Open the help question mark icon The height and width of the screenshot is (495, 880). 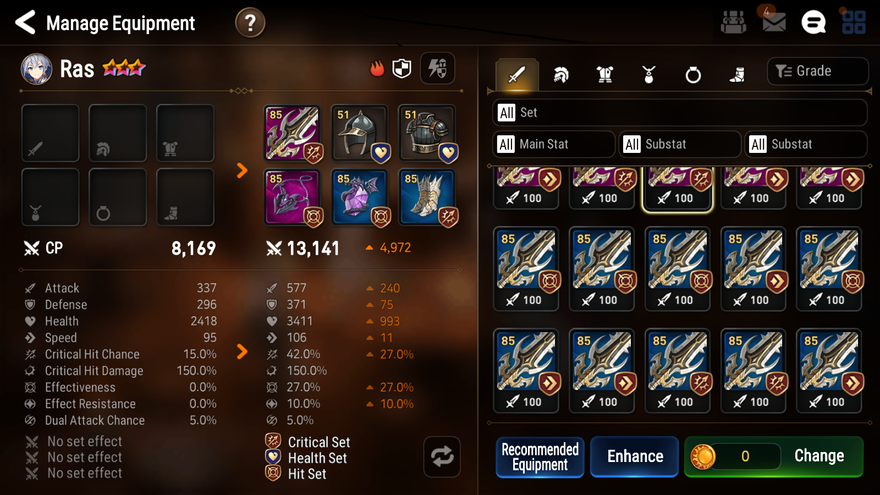pyautogui.click(x=250, y=23)
